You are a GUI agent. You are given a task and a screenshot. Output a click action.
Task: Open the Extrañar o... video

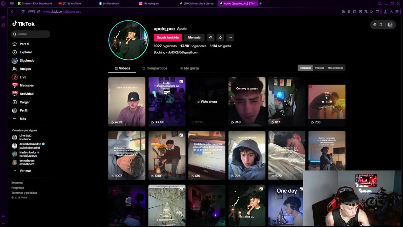[x=247, y=206]
